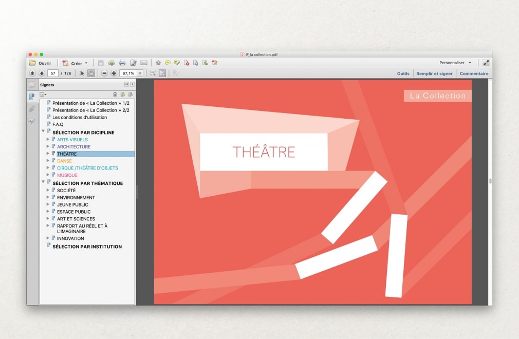Expand the ARTS VISUELS bookmark
Image resolution: width=519 pixels, height=339 pixels.
48,140
